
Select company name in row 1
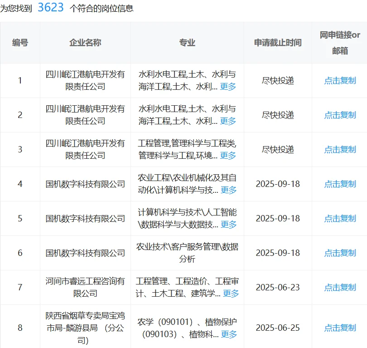(85, 80)
